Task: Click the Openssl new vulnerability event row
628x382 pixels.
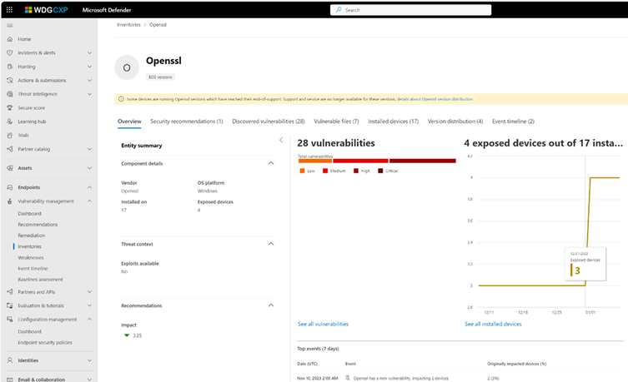Action: tap(460, 378)
